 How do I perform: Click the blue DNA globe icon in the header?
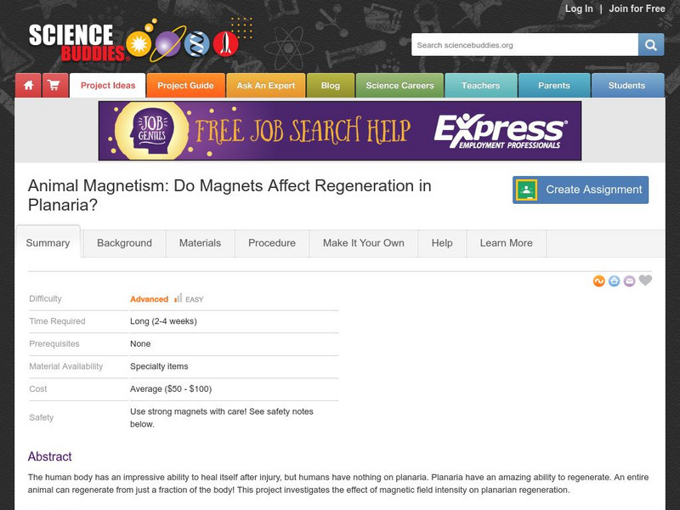click(x=196, y=43)
